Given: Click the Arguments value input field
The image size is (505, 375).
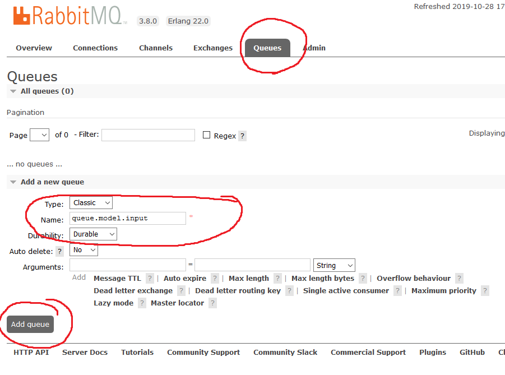Looking at the screenshot, I should click(252, 265).
